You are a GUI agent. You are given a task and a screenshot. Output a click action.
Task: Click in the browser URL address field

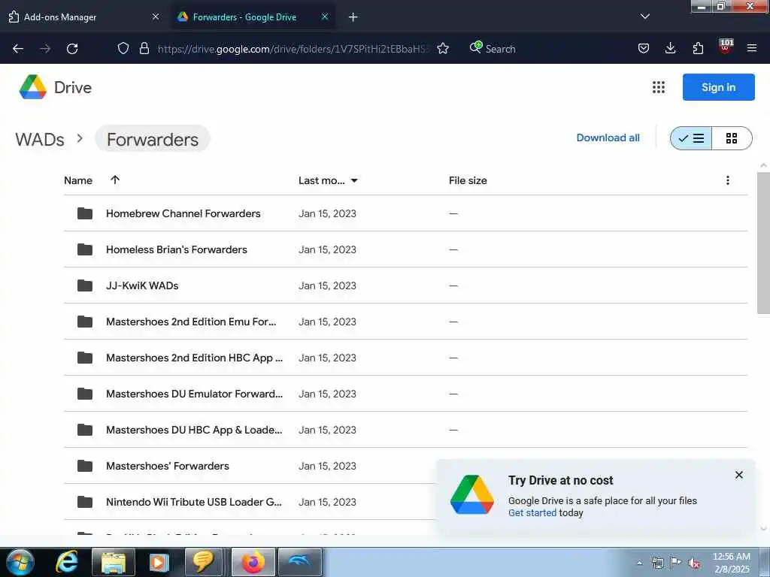pyautogui.click(x=293, y=49)
